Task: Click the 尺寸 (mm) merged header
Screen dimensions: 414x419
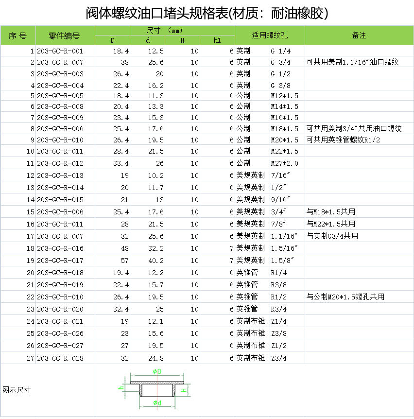Action: [x=164, y=30]
